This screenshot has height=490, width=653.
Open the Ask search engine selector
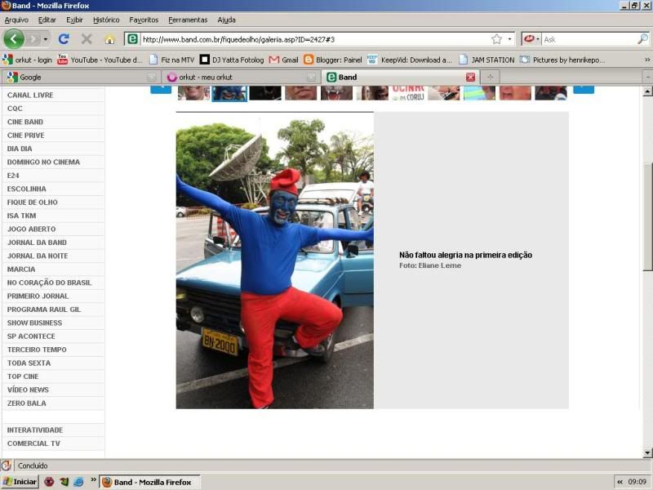pos(531,39)
